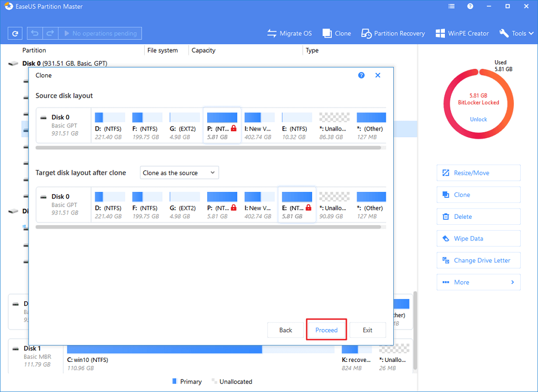Viewport: 538px width, 392px height.
Task: Click the Unallocated legend color swatch
Action: (215, 381)
